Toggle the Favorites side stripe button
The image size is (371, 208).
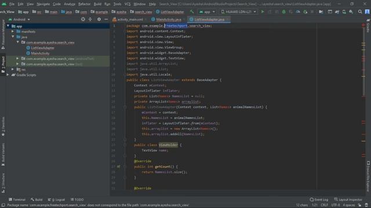(3, 126)
